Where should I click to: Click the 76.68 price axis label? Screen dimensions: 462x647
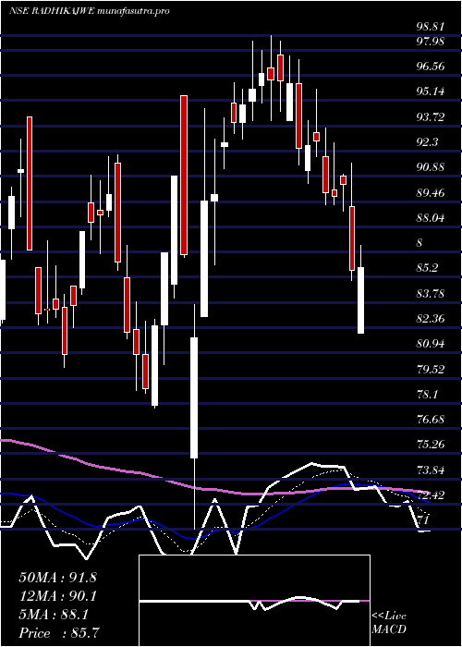pyautogui.click(x=431, y=420)
